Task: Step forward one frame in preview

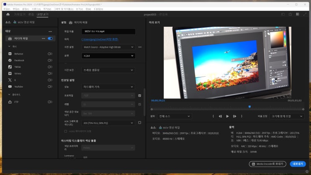Action: (x=234, y=116)
